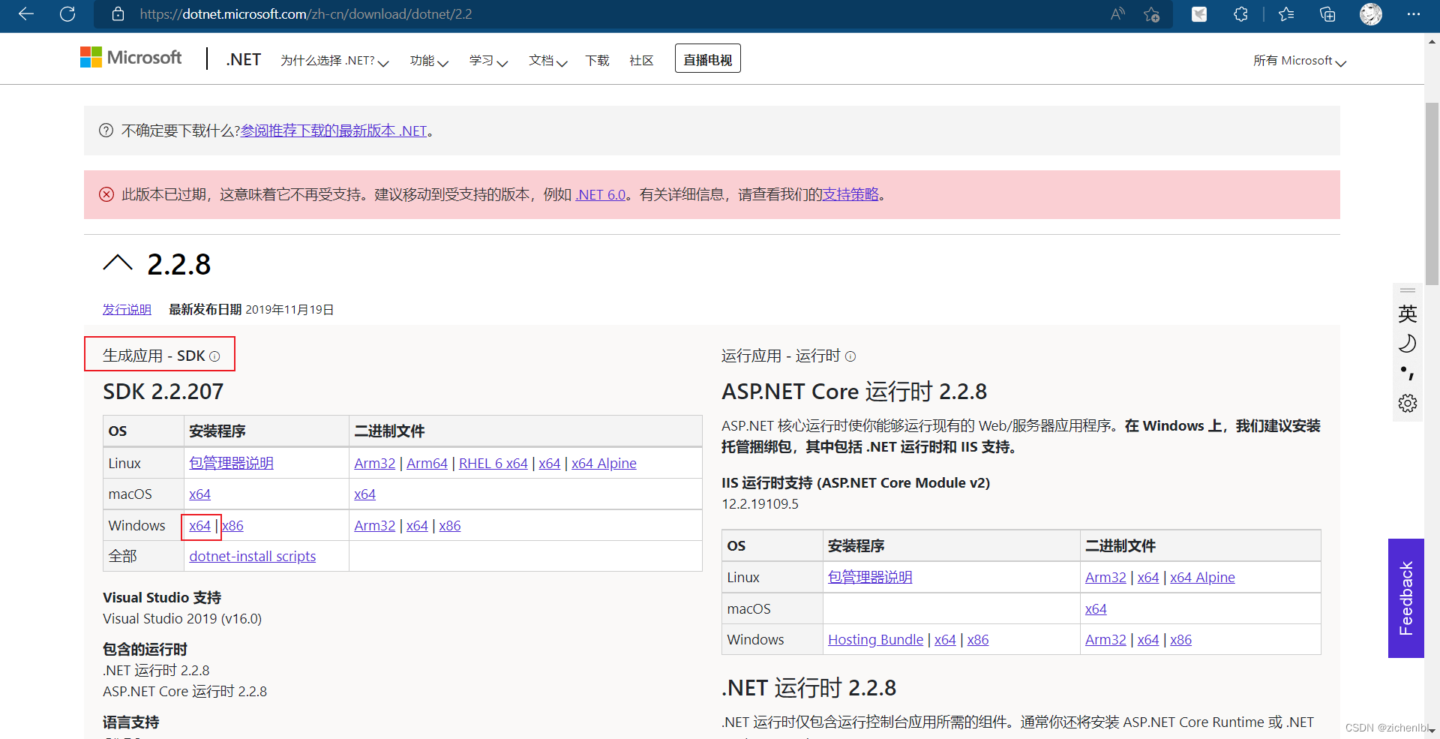This screenshot has width=1440, height=739.
Task: Open the favorites list icon
Action: pos(1286,14)
